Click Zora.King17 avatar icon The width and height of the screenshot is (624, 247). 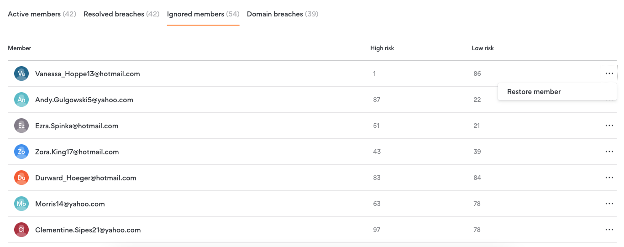click(x=21, y=152)
